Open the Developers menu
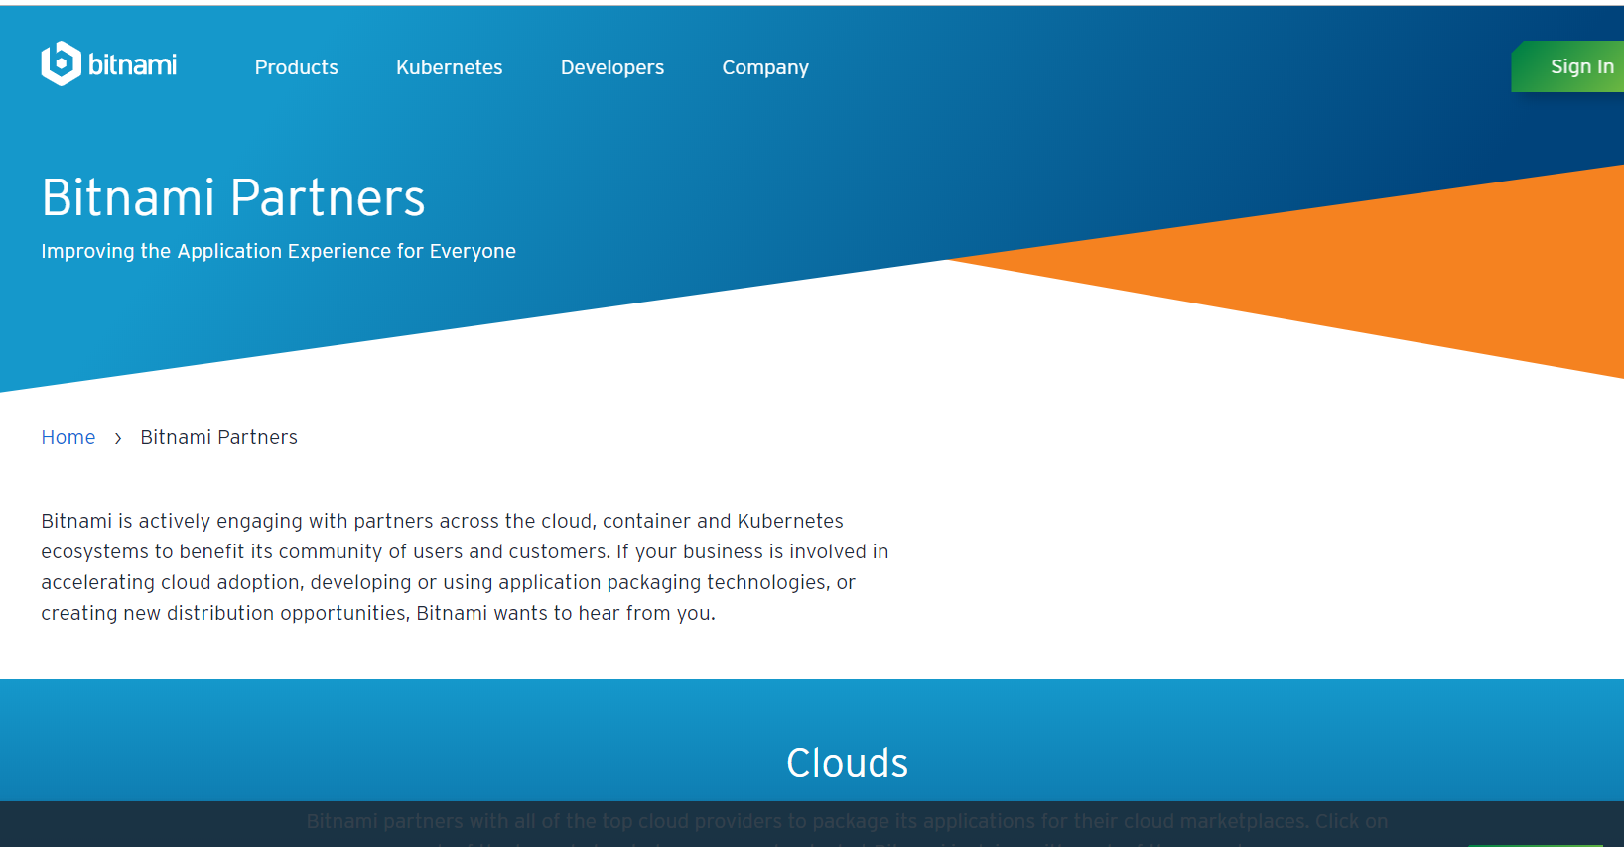 (612, 67)
